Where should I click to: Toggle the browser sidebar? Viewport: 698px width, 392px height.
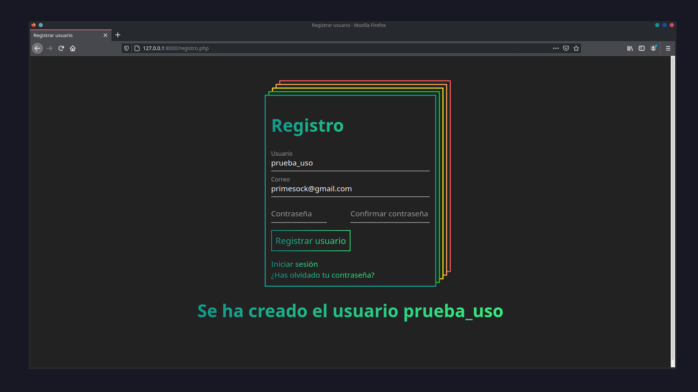(x=642, y=48)
